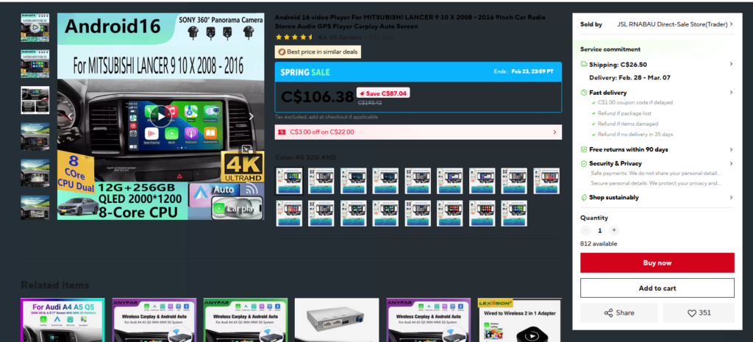Show next product image with right arrow
This screenshot has height=342, width=753.
coord(251,116)
